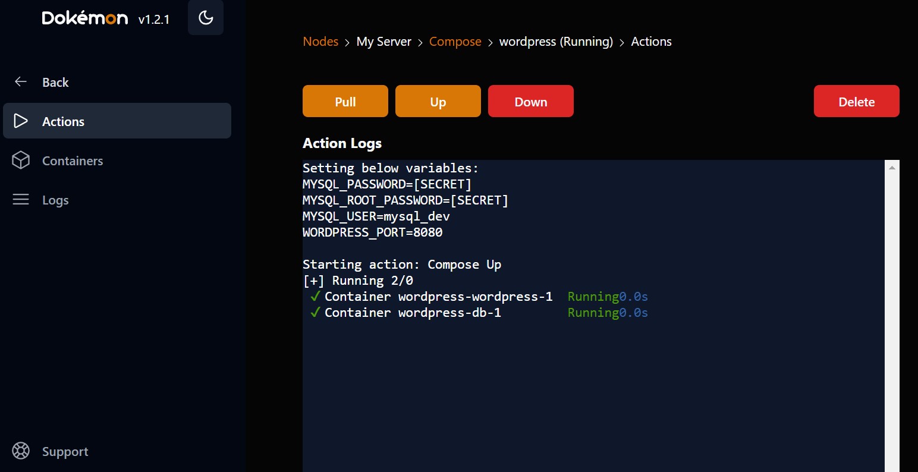Viewport: 918px width, 472px height.
Task: Open the Compose breadcrumb link
Action: click(x=455, y=42)
